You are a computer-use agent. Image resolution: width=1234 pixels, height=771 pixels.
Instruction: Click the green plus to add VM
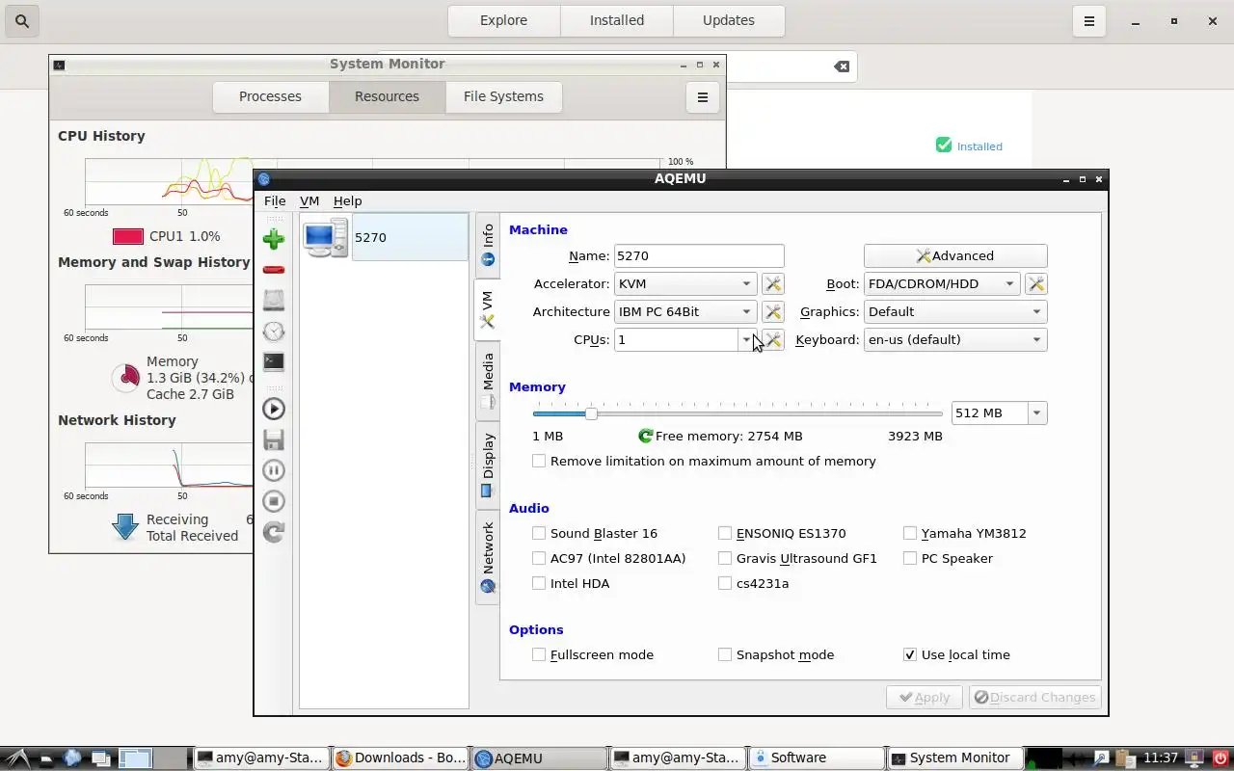tap(274, 239)
